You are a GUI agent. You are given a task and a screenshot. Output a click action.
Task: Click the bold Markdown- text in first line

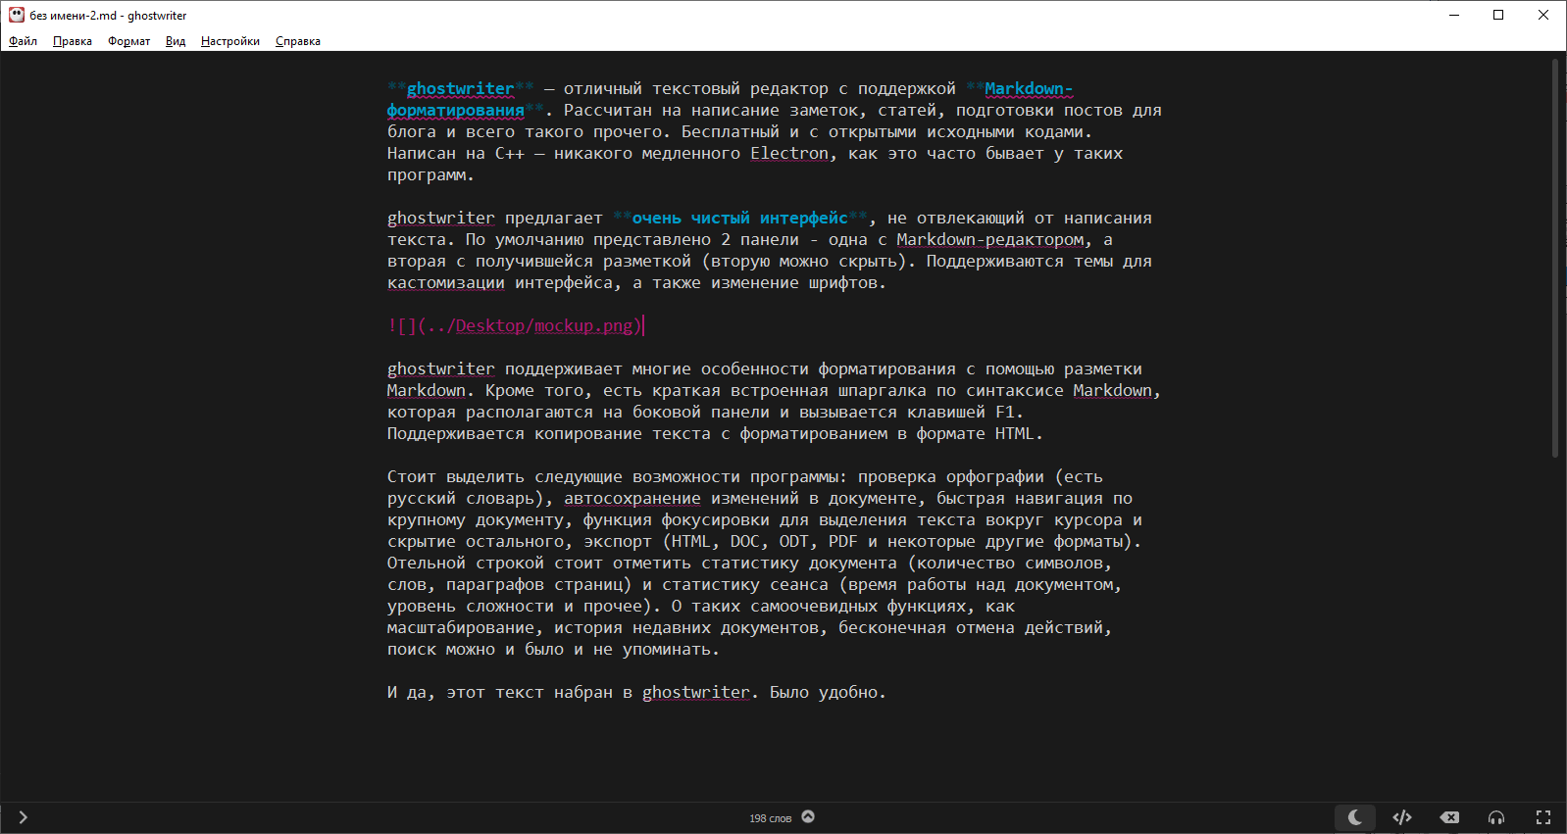1029,88
